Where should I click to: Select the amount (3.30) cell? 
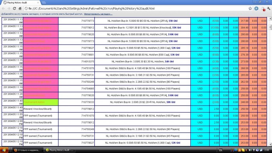[214, 61]
